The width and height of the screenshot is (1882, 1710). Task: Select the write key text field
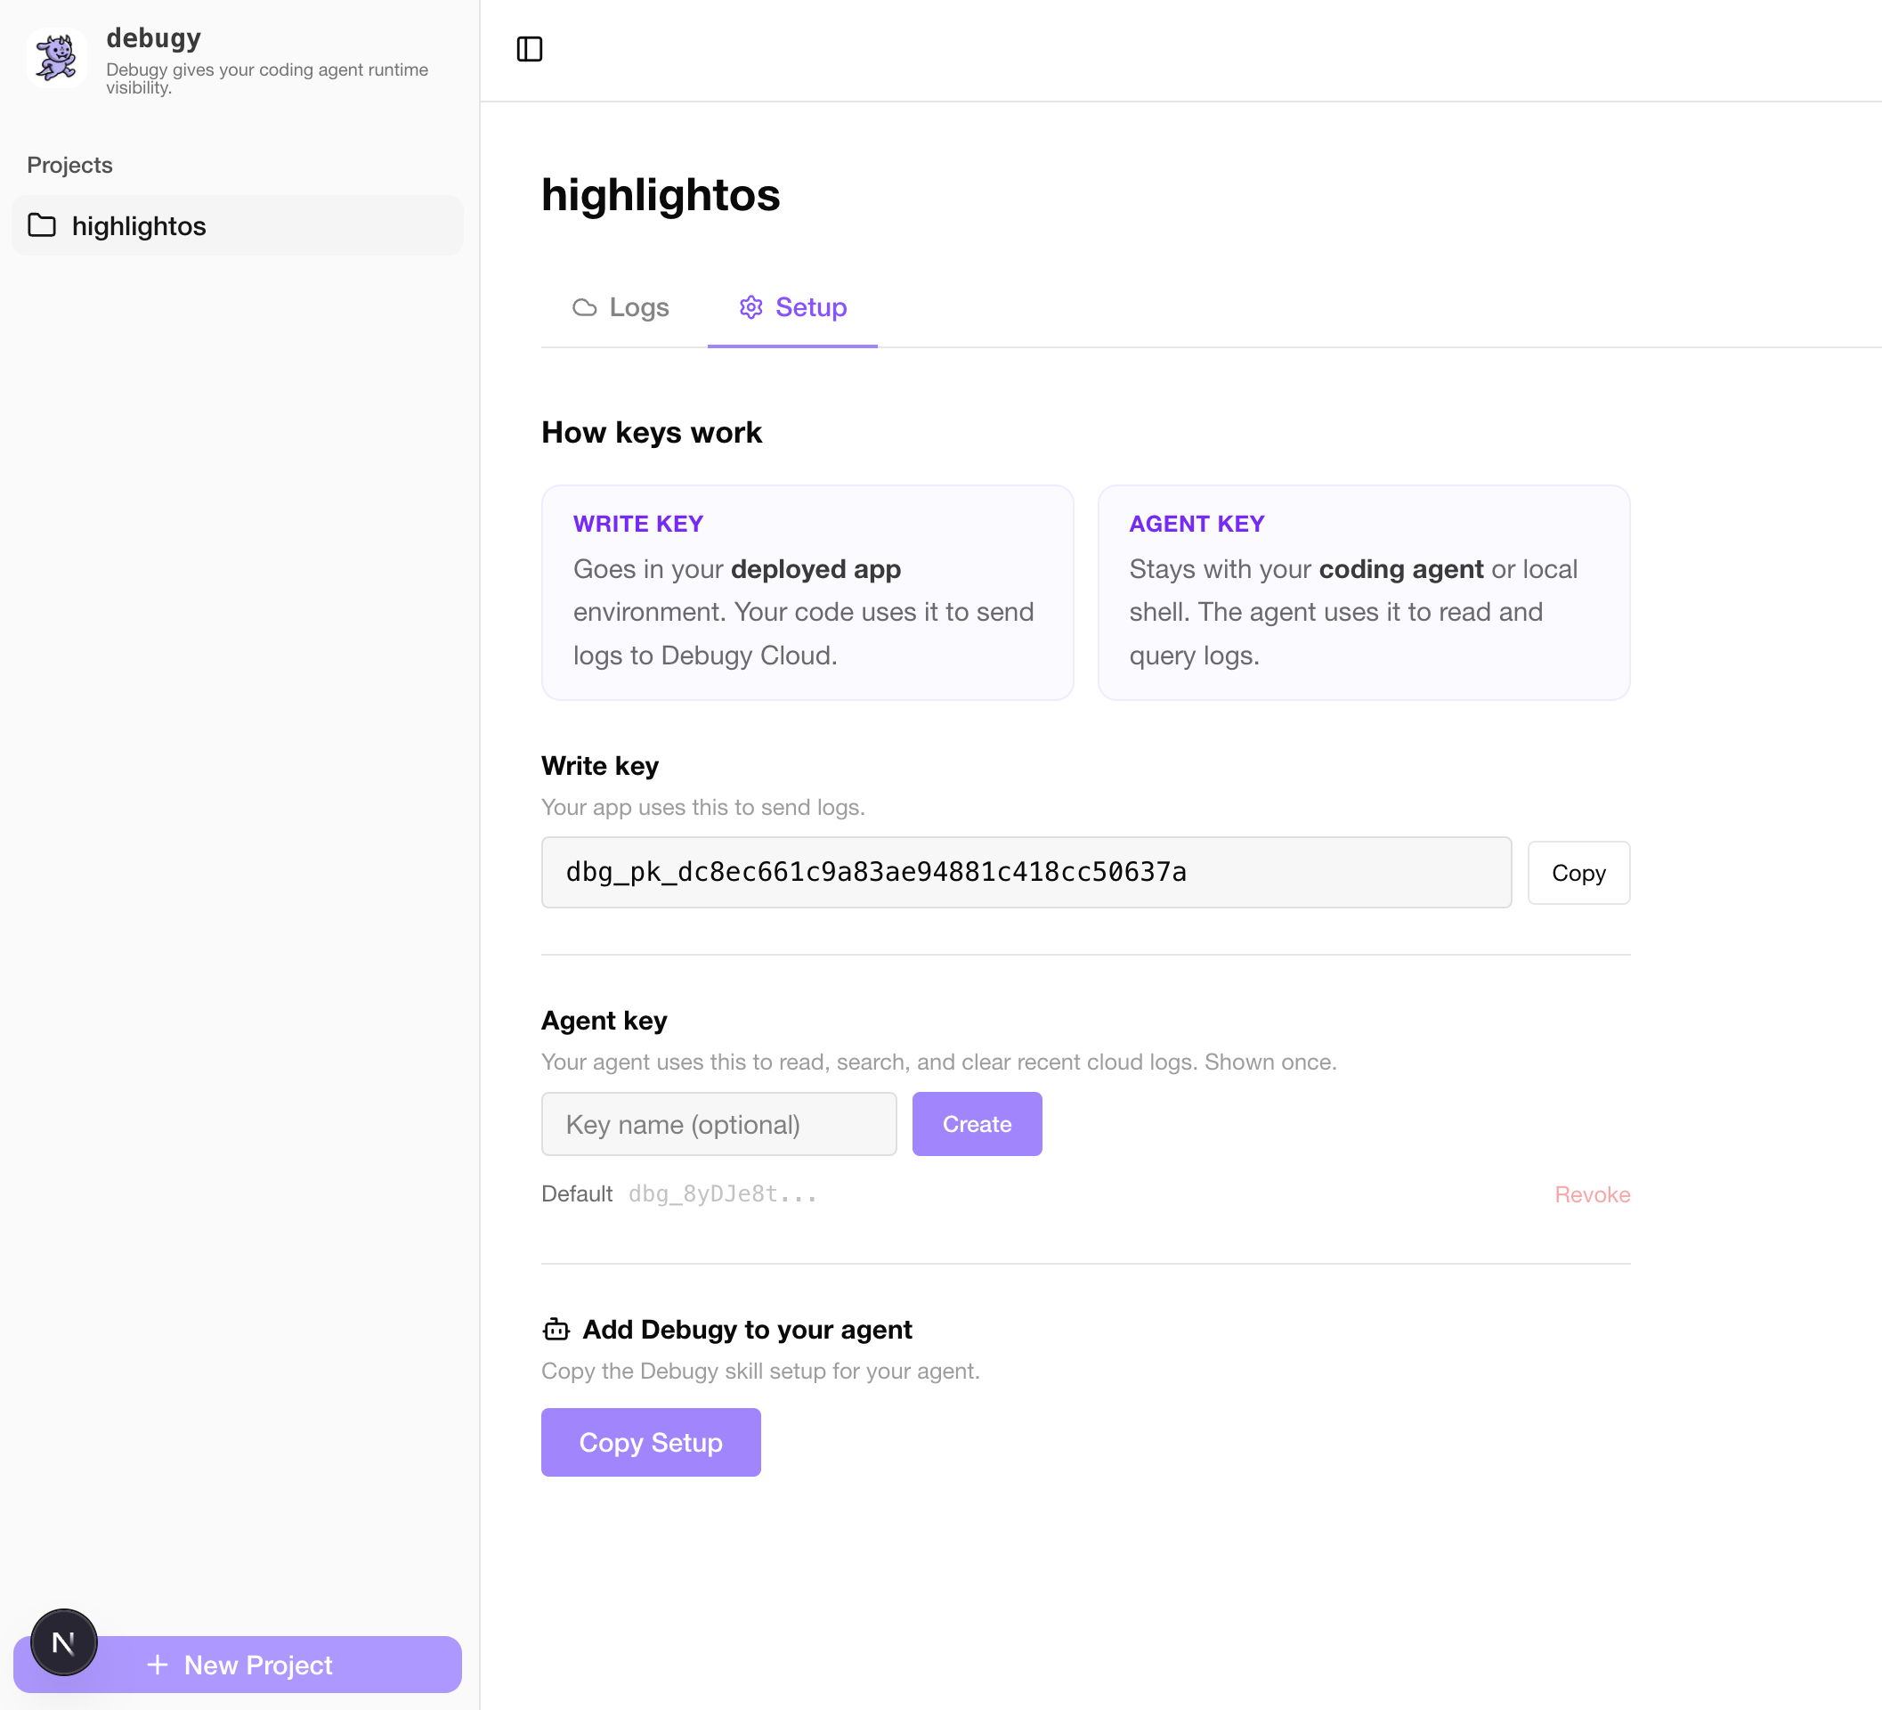click(x=1026, y=872)
